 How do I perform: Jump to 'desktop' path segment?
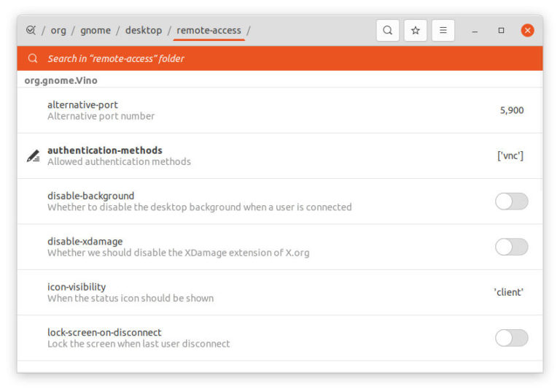(143, 31)
